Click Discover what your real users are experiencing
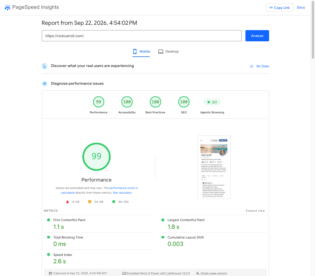 92,66
